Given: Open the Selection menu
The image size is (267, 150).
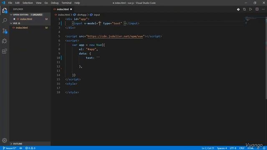Looking at the screenshot, I should [x=28, y=3].
